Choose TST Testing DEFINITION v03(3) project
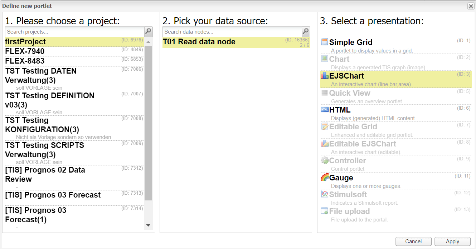Image resolution: width=476 pixels, height=249 pixels. [74, 103]
